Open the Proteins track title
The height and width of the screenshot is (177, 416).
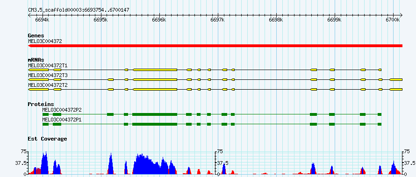[x=41, y=104]
